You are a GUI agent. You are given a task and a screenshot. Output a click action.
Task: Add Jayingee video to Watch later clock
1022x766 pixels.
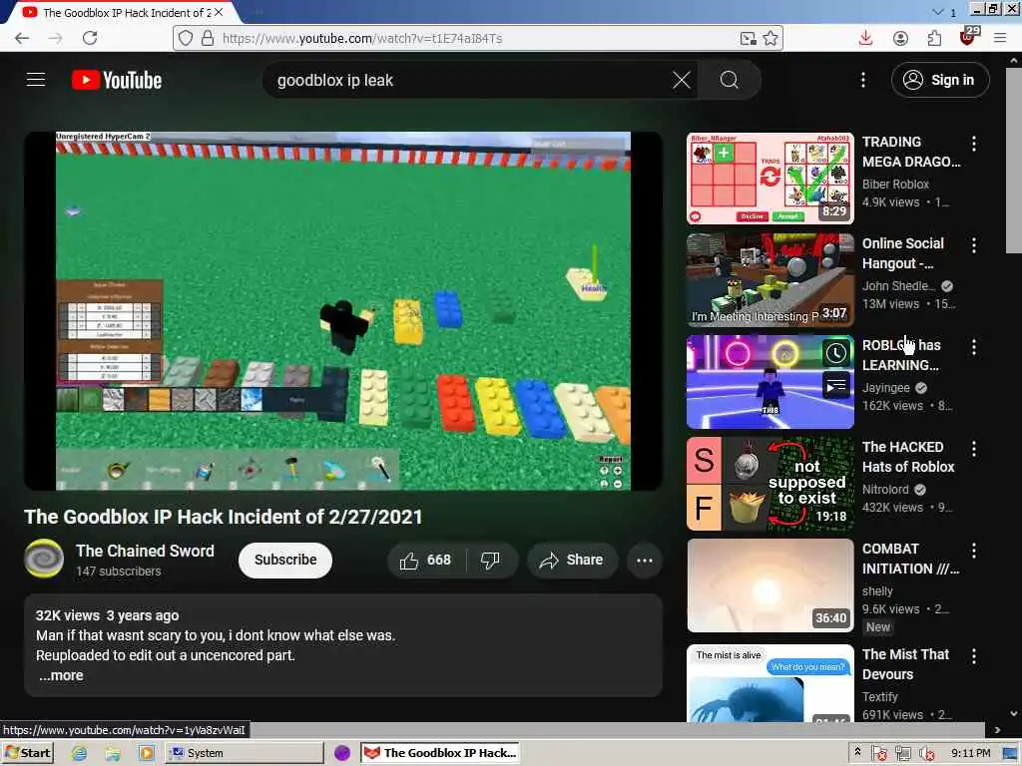[835, 353]
